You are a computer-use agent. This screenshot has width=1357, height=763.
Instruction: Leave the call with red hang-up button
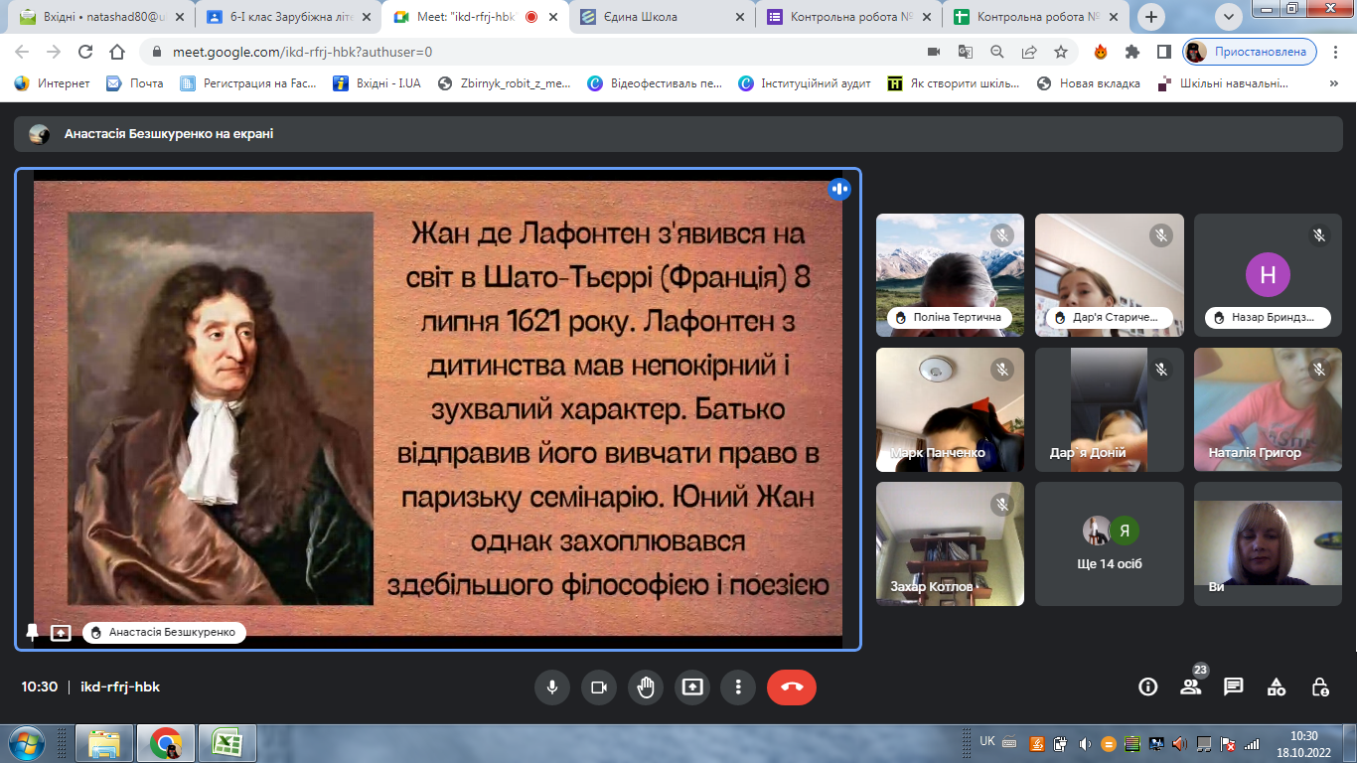[792, 687]
